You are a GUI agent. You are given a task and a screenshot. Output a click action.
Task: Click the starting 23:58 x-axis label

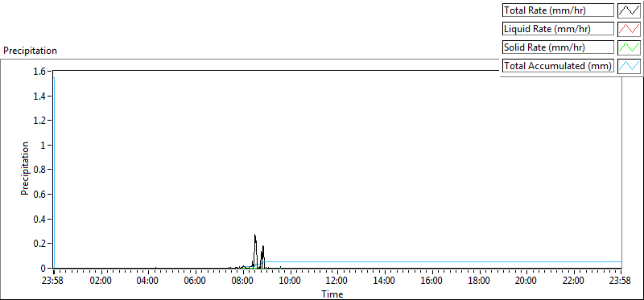pyautogui.click(x=53, y=281)
